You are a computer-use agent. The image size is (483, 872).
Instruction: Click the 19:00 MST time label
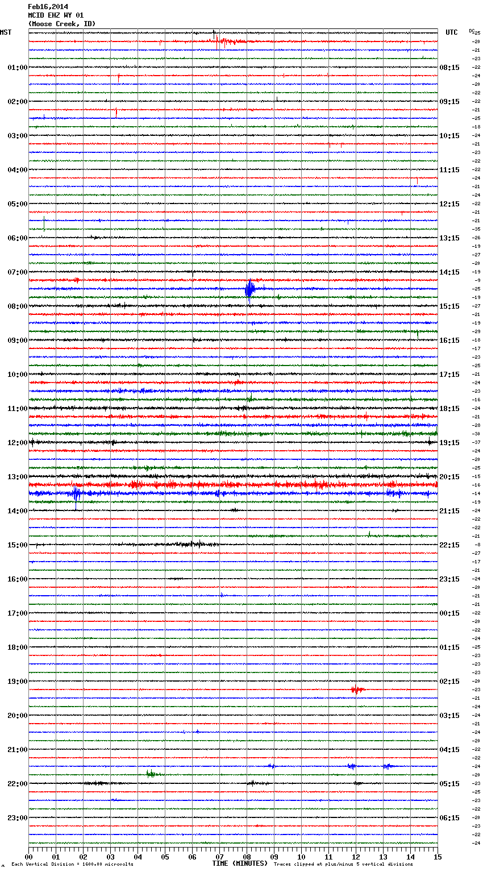17,682
